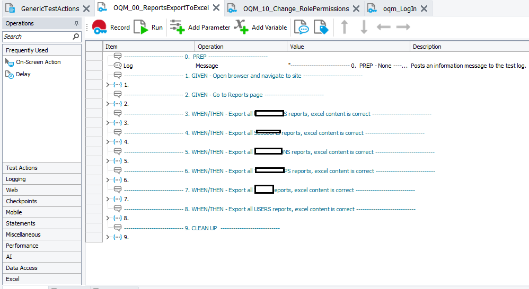Open the Checkpoints operations category

tap(21, 201)
